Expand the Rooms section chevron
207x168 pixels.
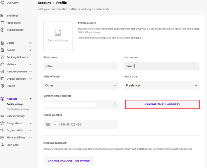(x=30, y=50)
